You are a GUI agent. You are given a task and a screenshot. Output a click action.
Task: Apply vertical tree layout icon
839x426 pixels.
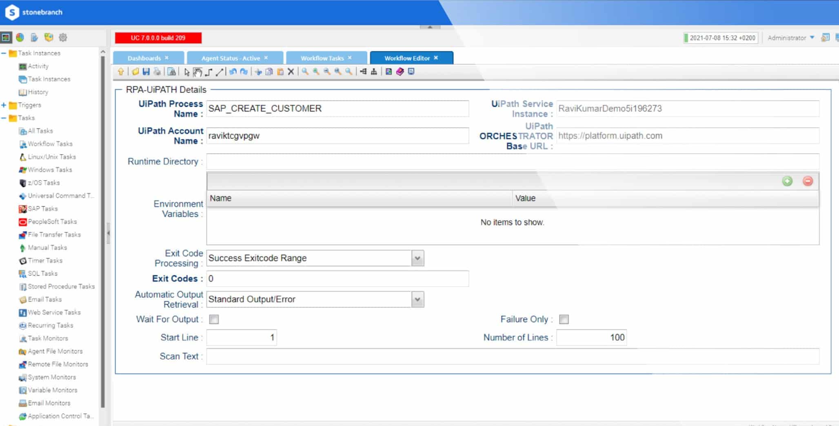pos(373,72)
